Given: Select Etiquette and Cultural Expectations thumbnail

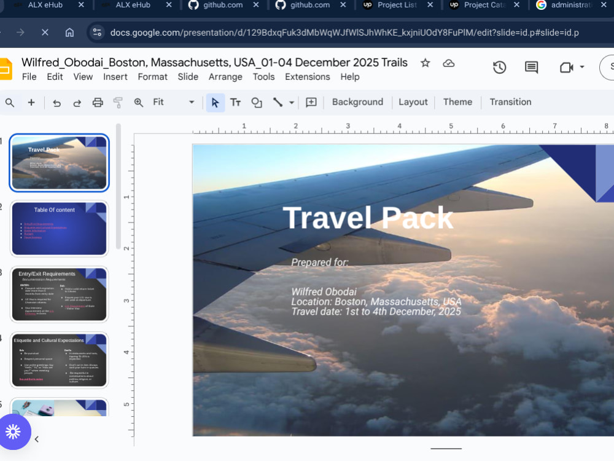Looking at the screenshot, I should [x=59, y=360].
